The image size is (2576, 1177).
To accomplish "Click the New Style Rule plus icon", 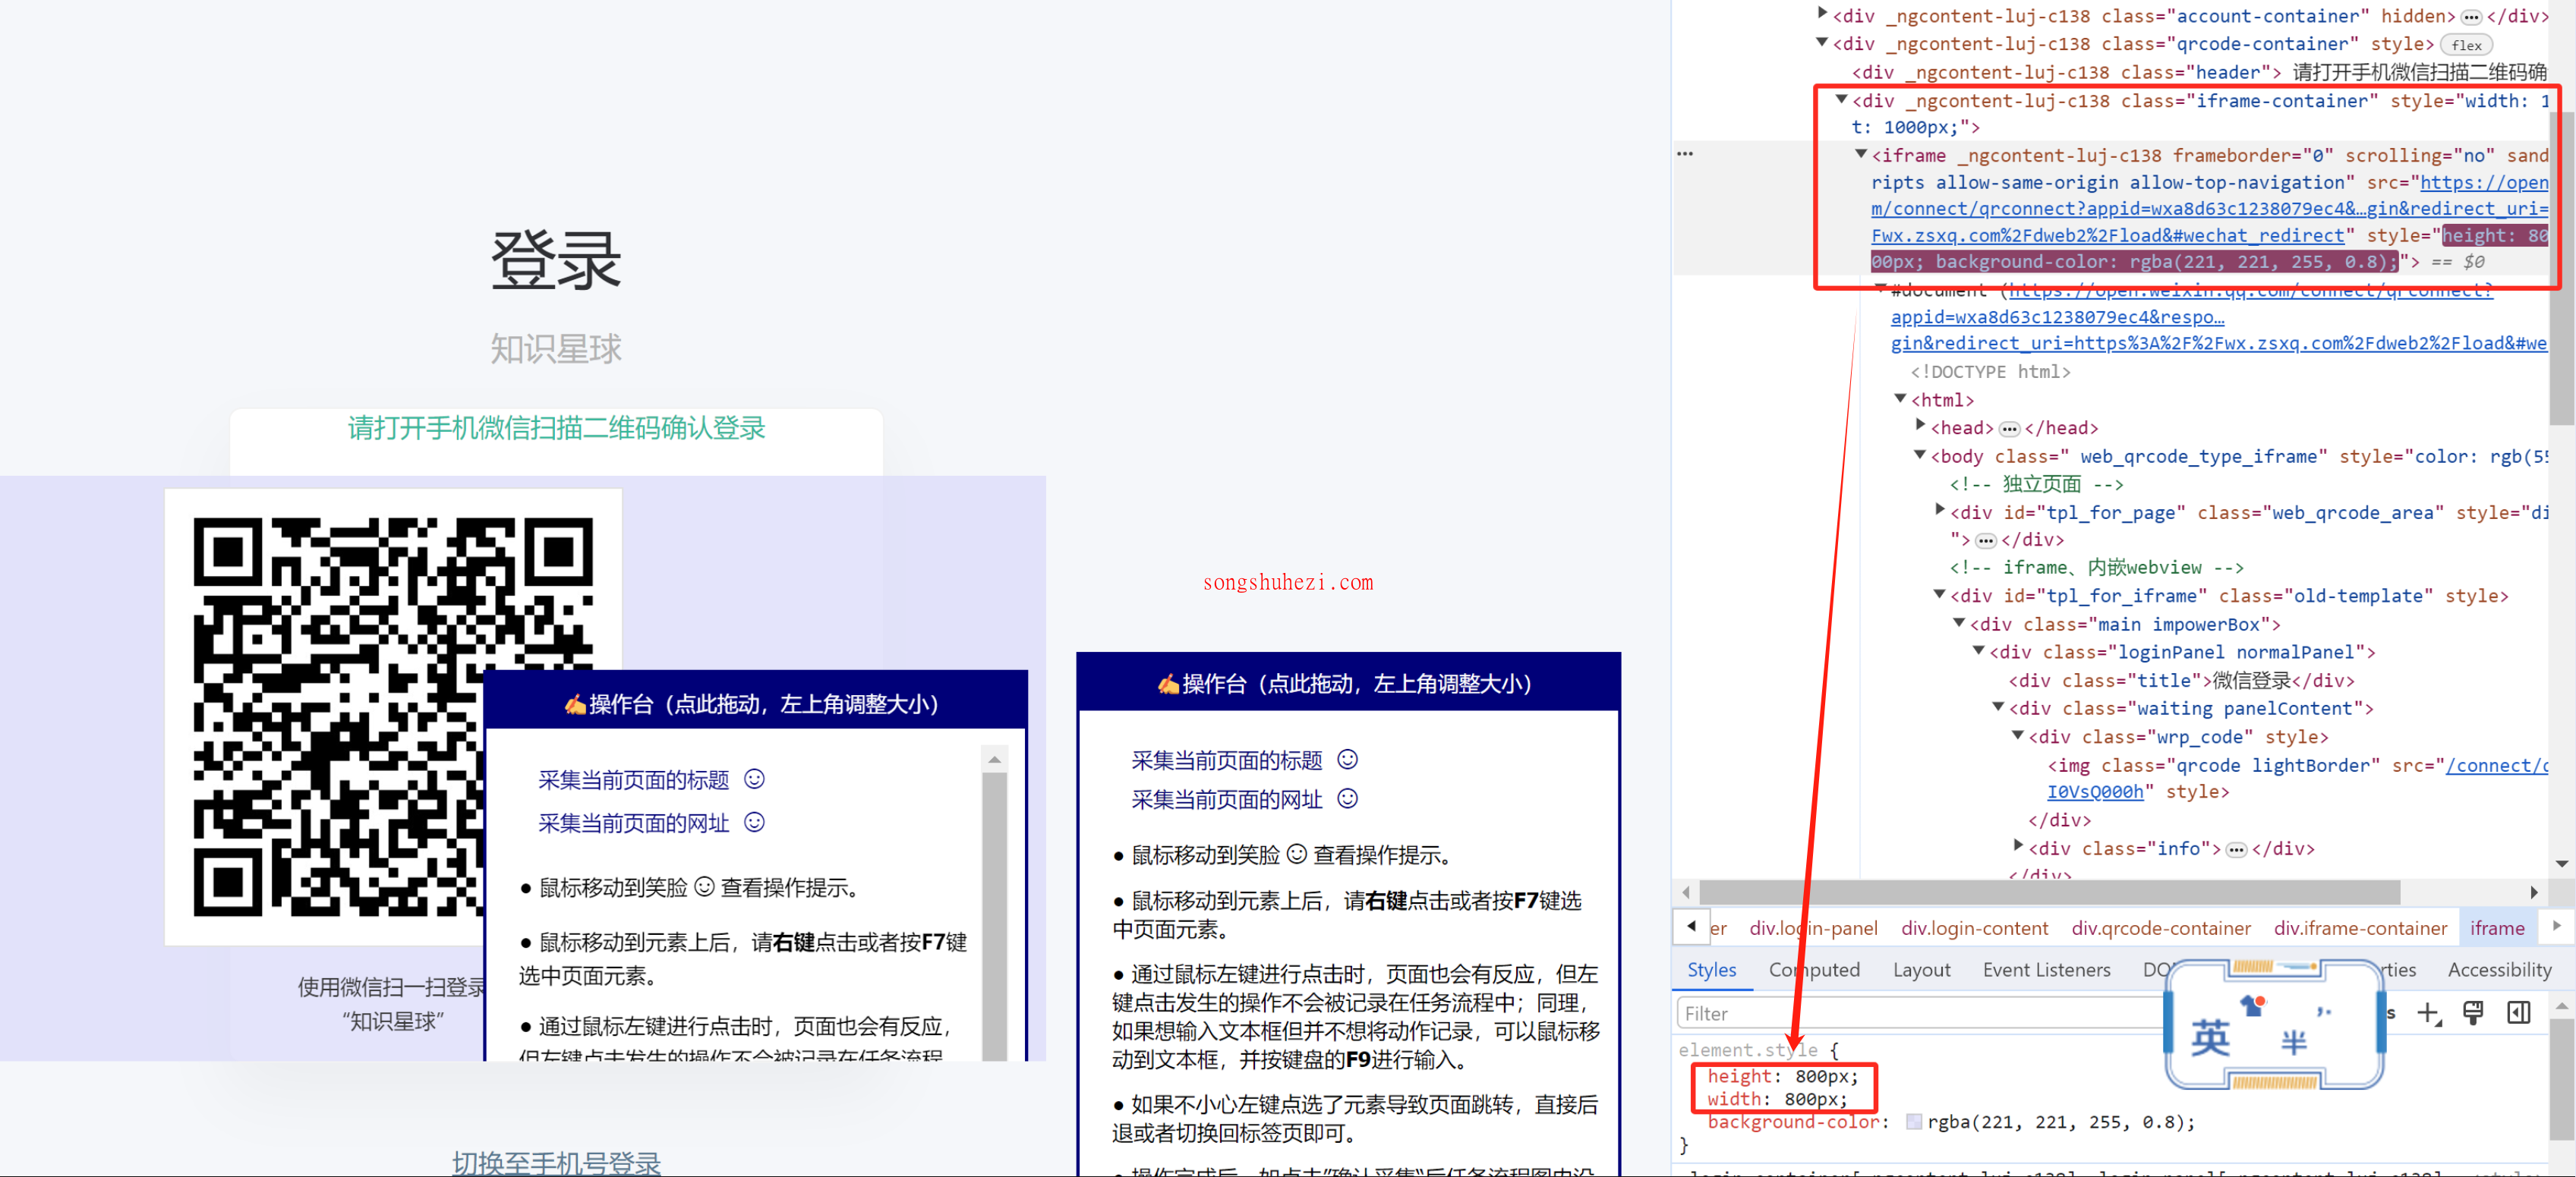I will click(2429, 1012).
